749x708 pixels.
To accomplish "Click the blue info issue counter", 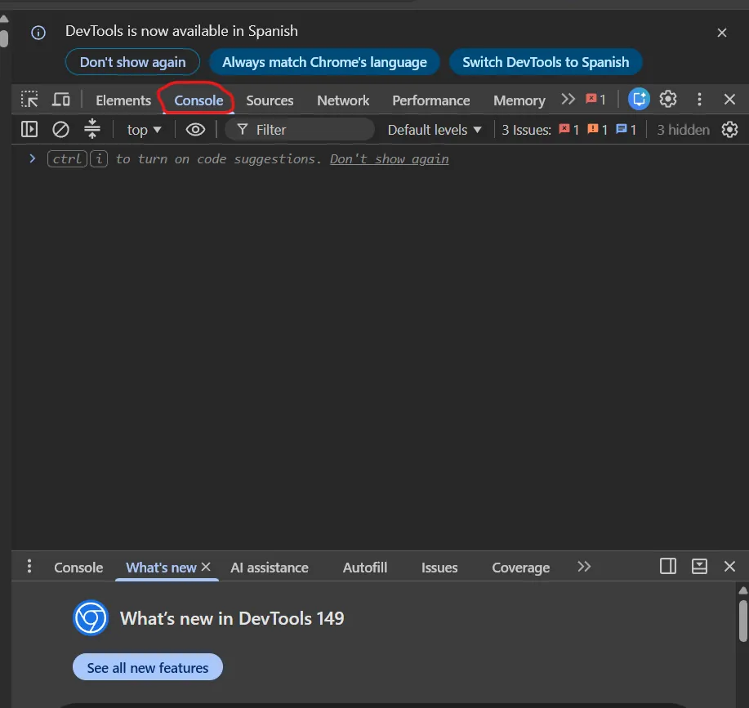I will (x=626, y=129).
